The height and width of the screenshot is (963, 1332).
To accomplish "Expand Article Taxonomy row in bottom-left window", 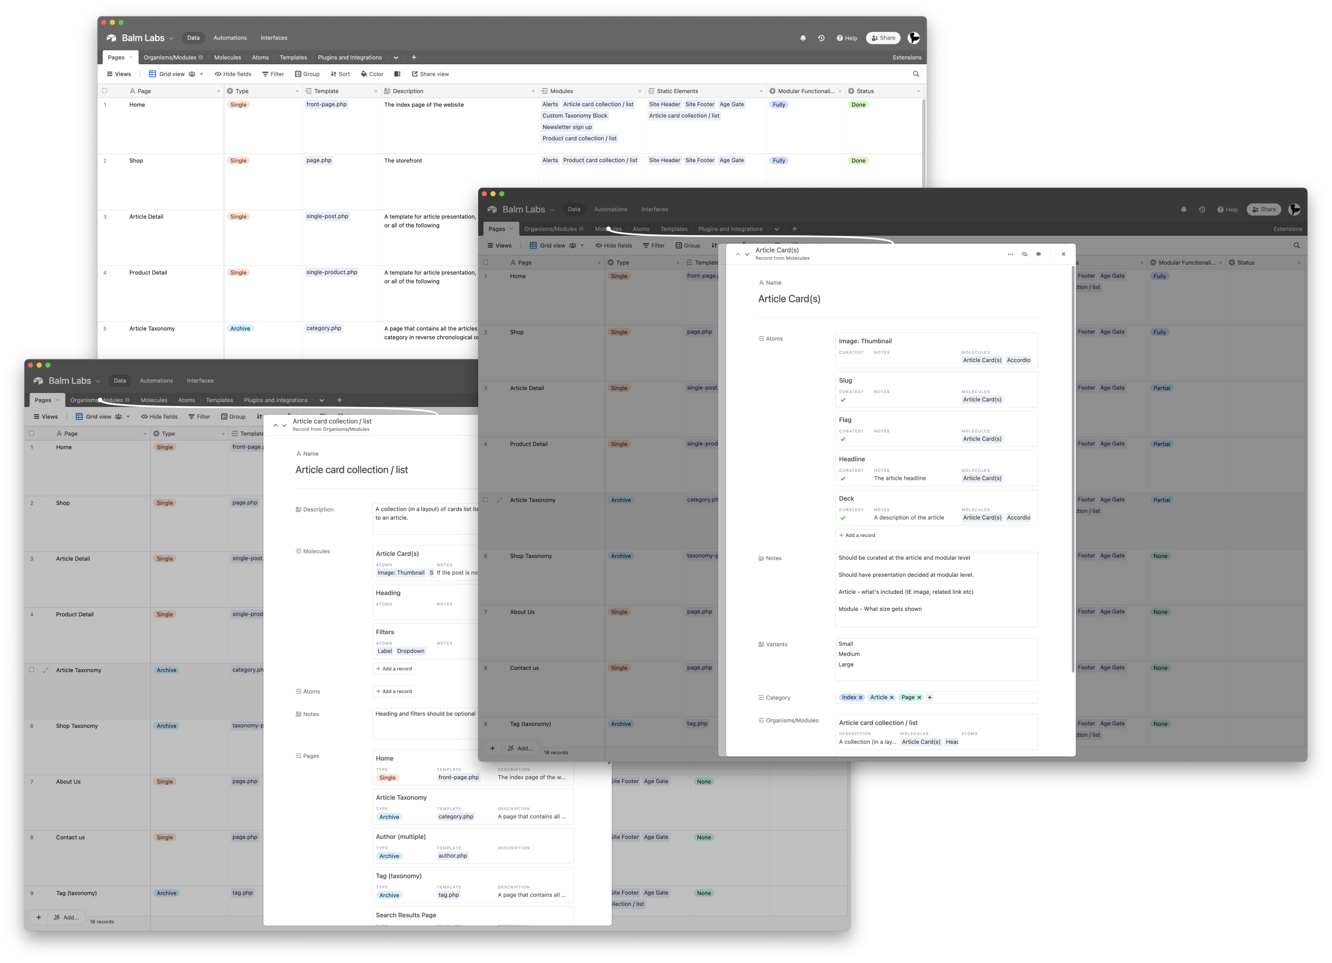I will (46, 670).
